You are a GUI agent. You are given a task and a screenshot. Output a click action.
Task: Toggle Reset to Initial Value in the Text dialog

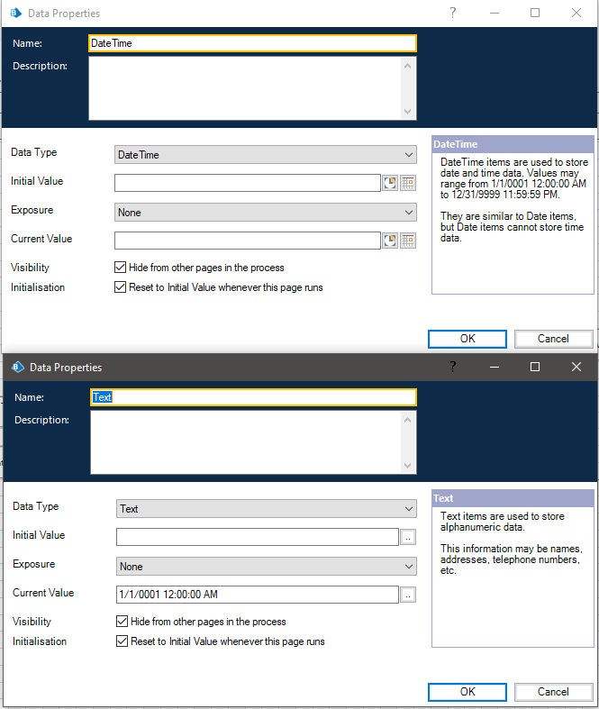tap(123, 641)
